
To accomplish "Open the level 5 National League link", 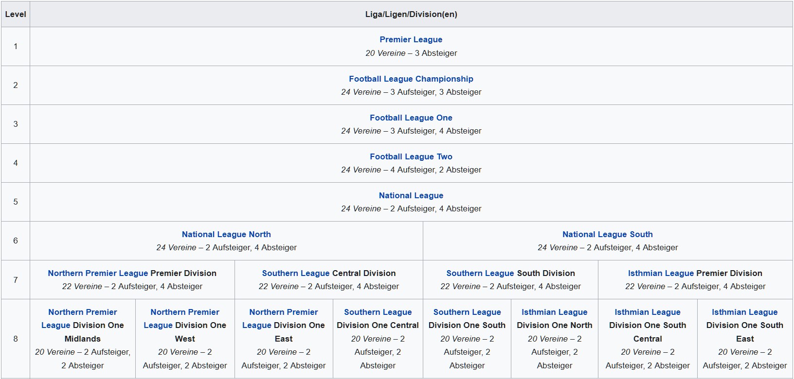I will pyautogui.click(x=411, y=195).
